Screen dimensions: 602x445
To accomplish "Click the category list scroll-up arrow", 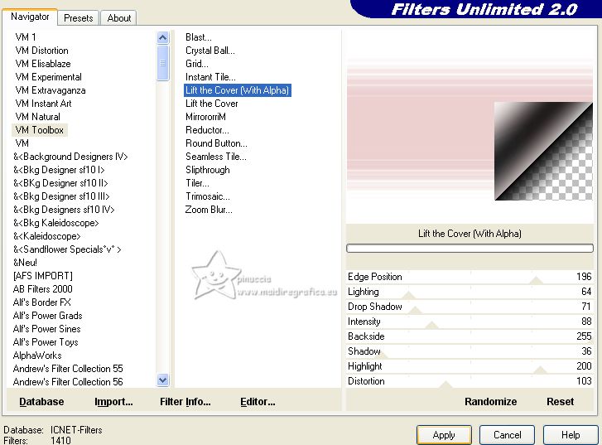I will 163,37.
